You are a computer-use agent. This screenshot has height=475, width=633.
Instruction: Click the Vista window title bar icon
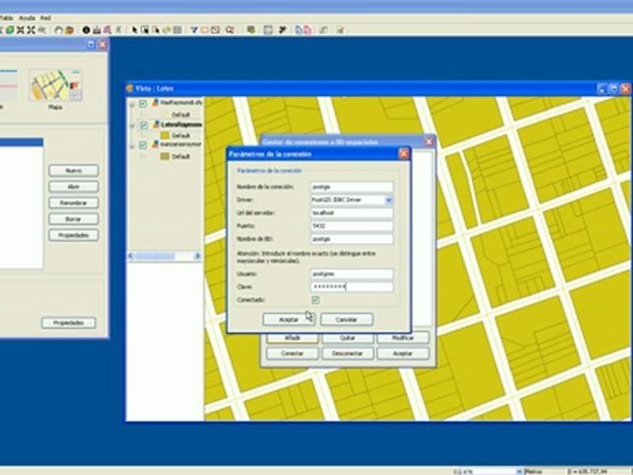[130, 88]
